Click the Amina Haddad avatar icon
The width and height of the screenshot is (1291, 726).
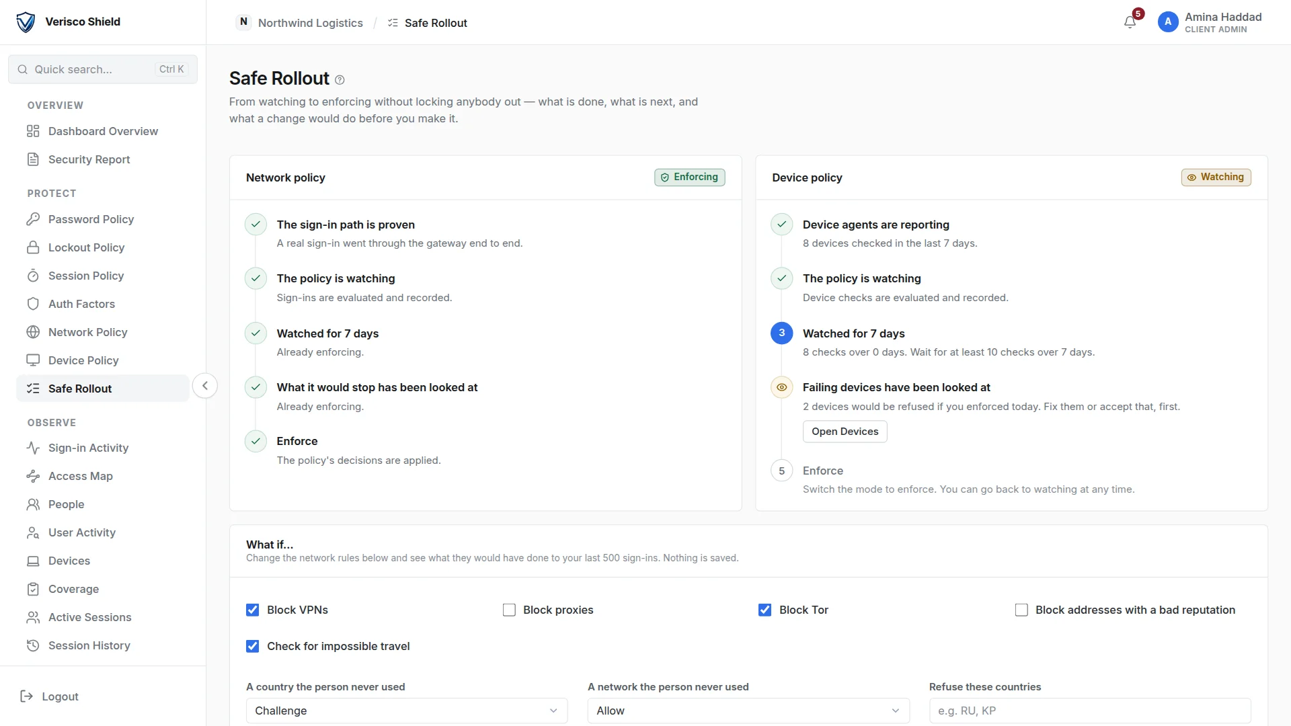coord(1168,22)
